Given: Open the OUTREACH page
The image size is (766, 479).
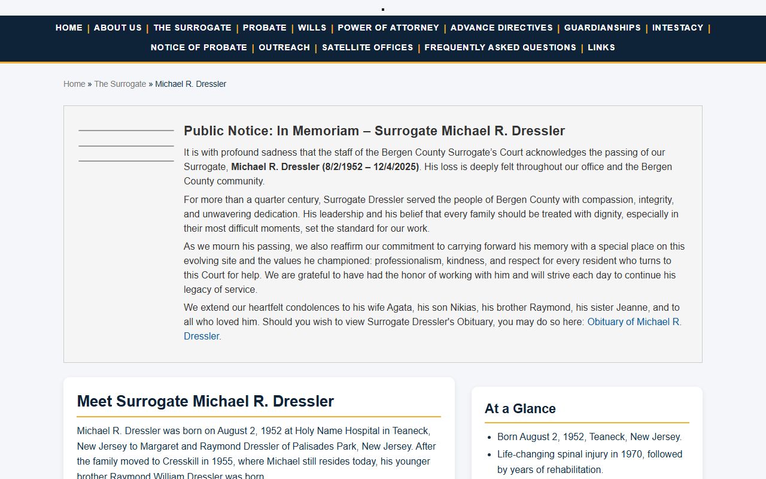Looking at the screenshot, I should (x=284, y=47).
